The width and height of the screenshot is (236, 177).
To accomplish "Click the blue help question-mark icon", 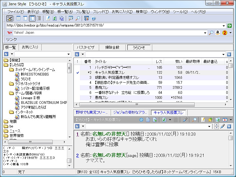I will click(94, 18).
